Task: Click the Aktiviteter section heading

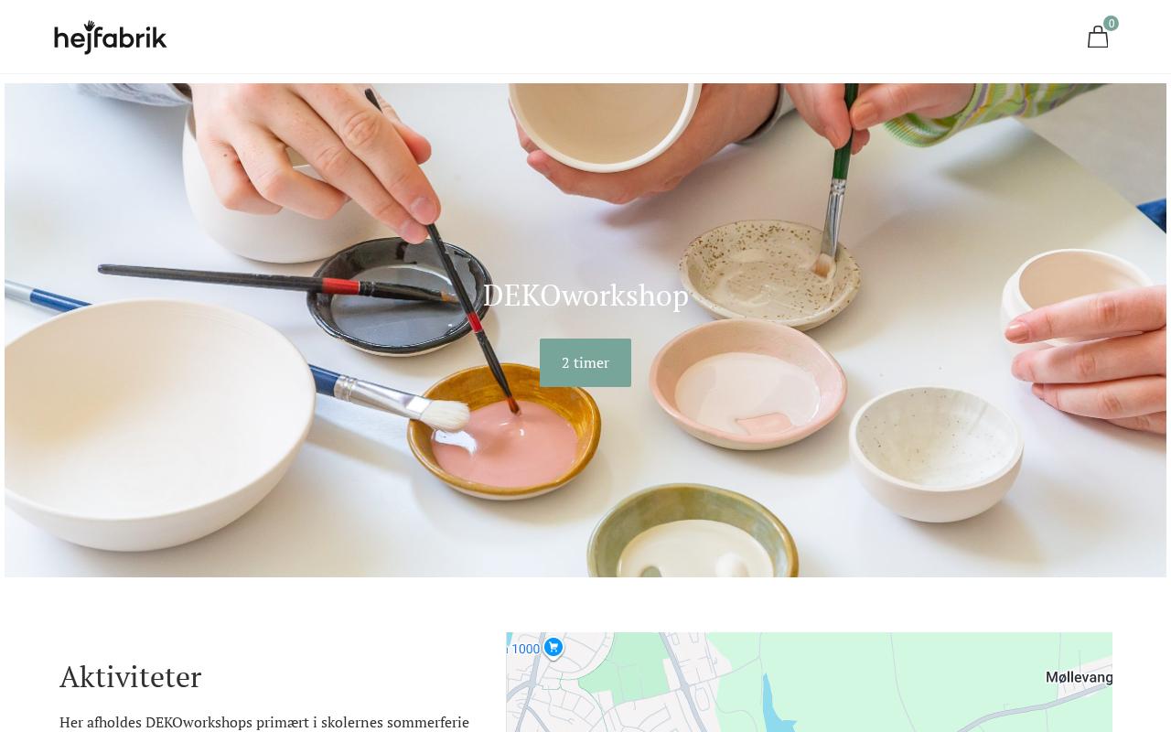Action: [131, 676]
